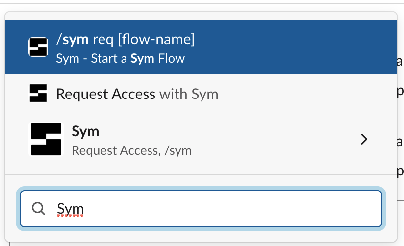Screen dimensions: 404x246
Task: Select the "/sym req [flow-name]" slash command
Action: point(126,39)
